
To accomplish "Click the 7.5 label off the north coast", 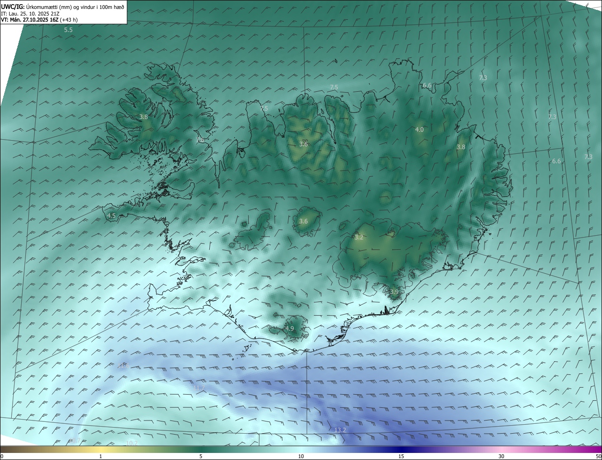I will tap(334, 87).
